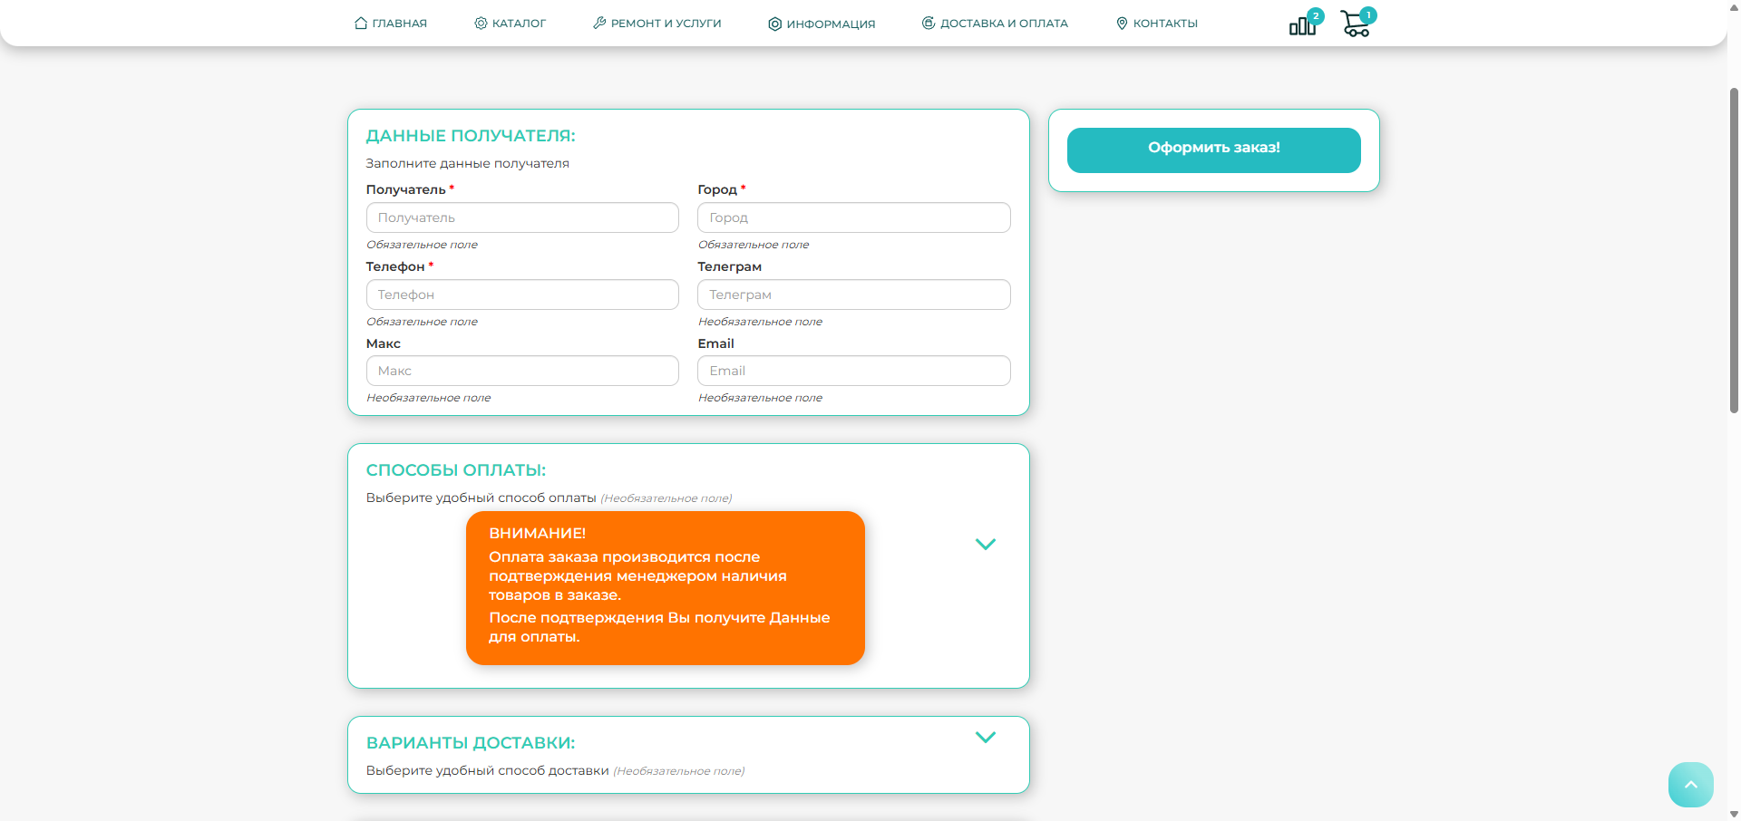The image size is (1741, 821).
Task: Focus the Макс input field
Action: [x=522, y=371]
